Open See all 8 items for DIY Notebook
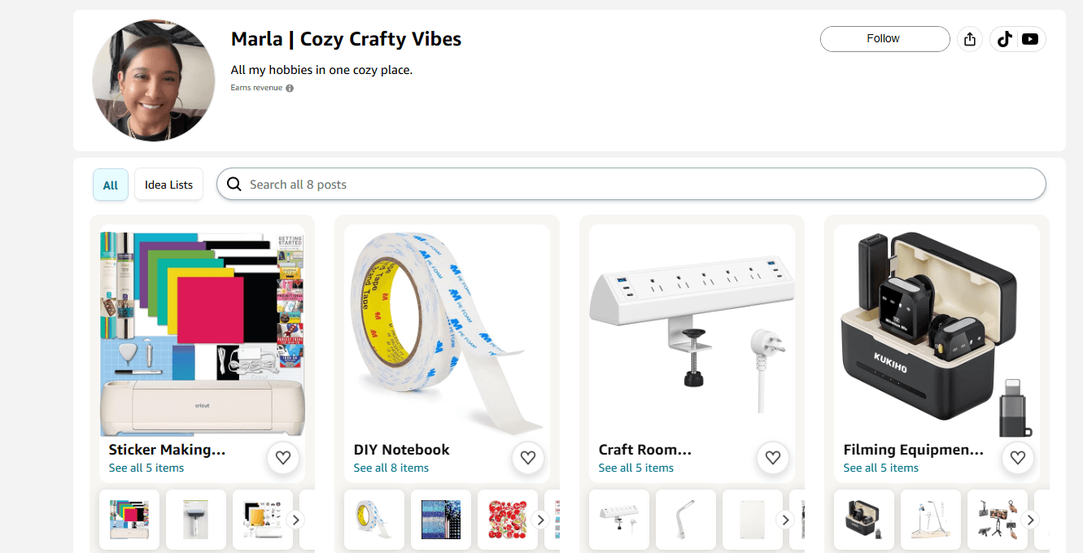This screenshot has width=1083, height=553. pos(392,468)
